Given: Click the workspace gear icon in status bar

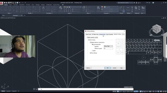Looking at the screenshot, I should click(150, 91).
